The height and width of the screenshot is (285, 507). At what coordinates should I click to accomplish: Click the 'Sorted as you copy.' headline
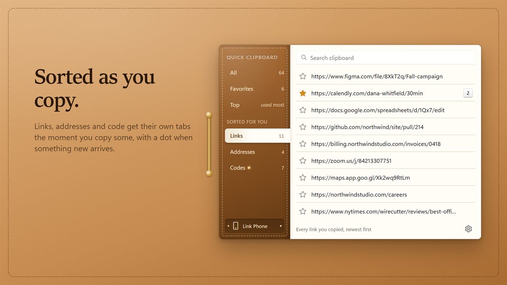point(95,88)
